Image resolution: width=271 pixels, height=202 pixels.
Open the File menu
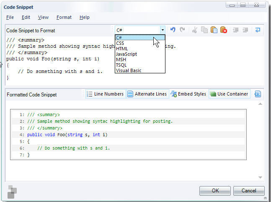[10, 17]
